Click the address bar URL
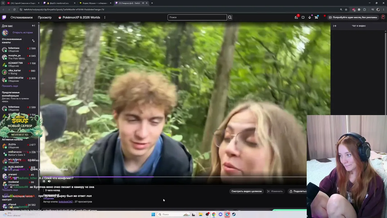Image resolution: width=387 pixels, height=218 pixels. pyautogui.click(x=64, y=9)
